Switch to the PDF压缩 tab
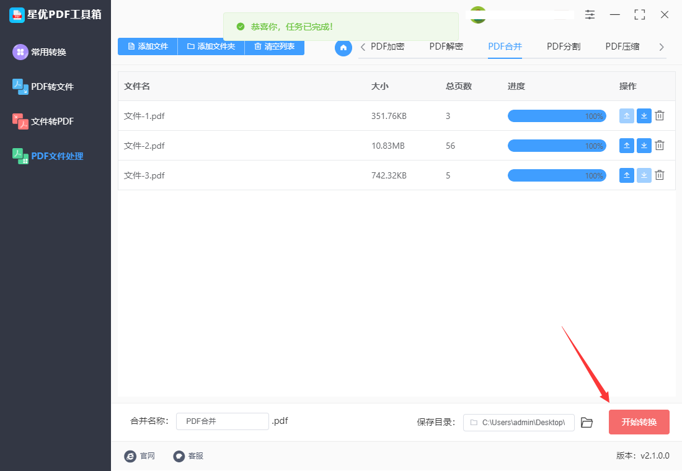Viewport: 682px width, 471px height. click(622, 46)
